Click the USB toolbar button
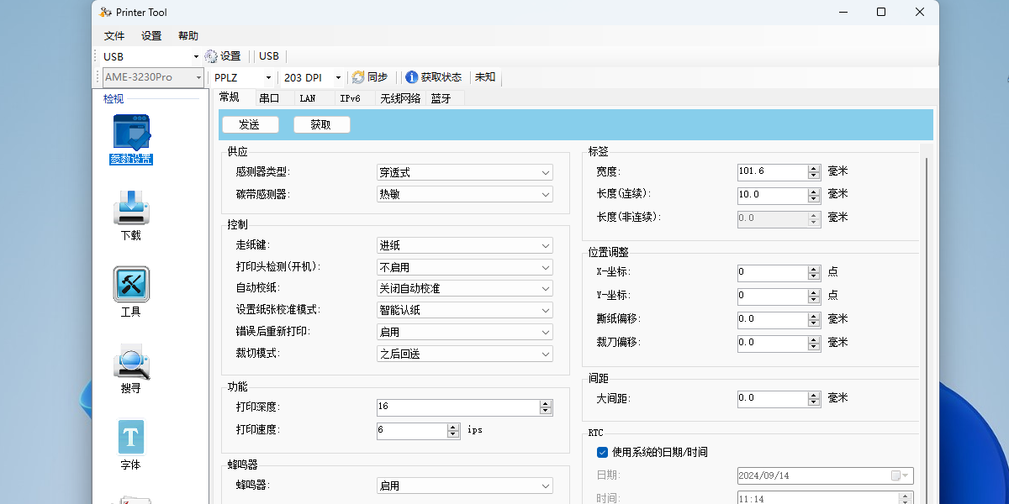This screenshot has width=1009, height=504. click(x=269, y=56)
